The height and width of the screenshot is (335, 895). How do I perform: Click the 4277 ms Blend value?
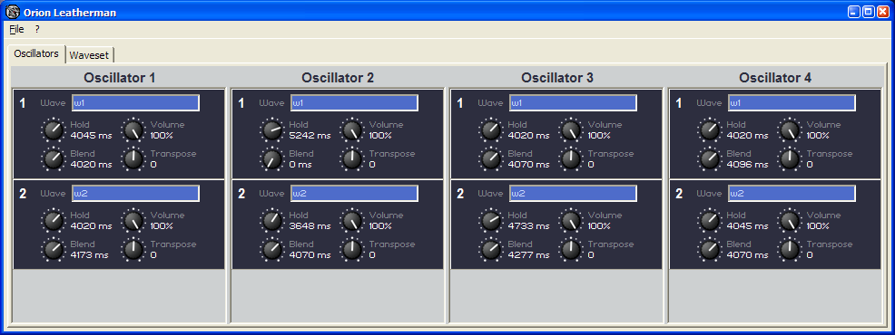[528, 255]
